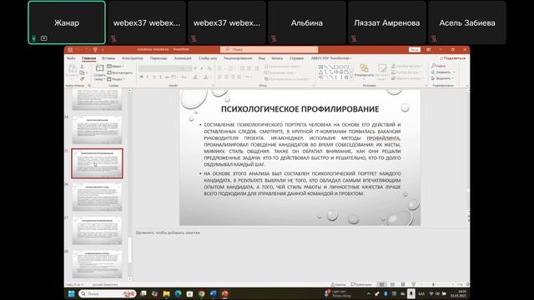Switch to the Transitions (Переходы) tab
This screenshot has height=300, width=534.
coord(159,58)
